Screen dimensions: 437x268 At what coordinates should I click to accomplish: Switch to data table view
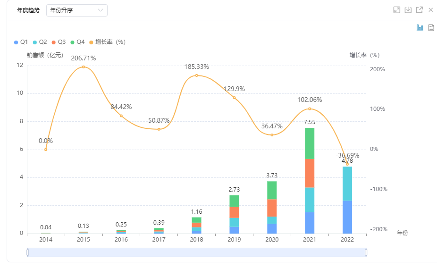coord(431,28)
